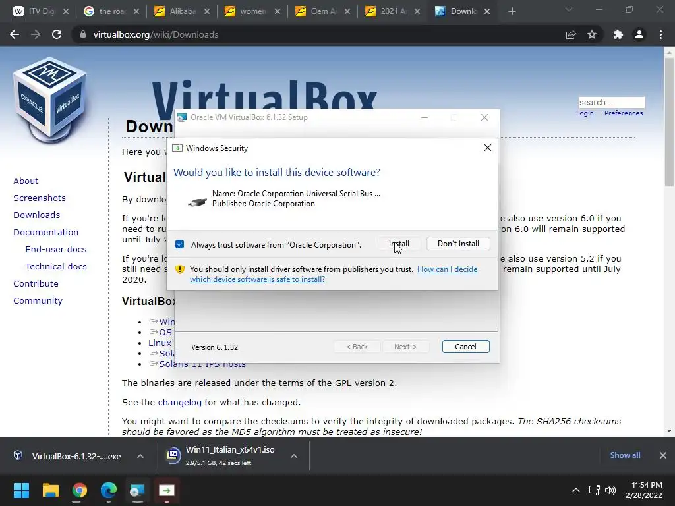
Task: Click the greyed Back button in setup
Action: point(357,347)
